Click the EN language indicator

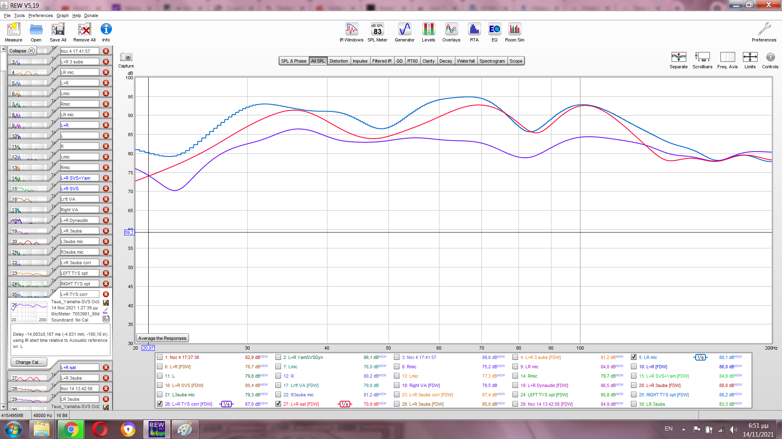point(668,429)
